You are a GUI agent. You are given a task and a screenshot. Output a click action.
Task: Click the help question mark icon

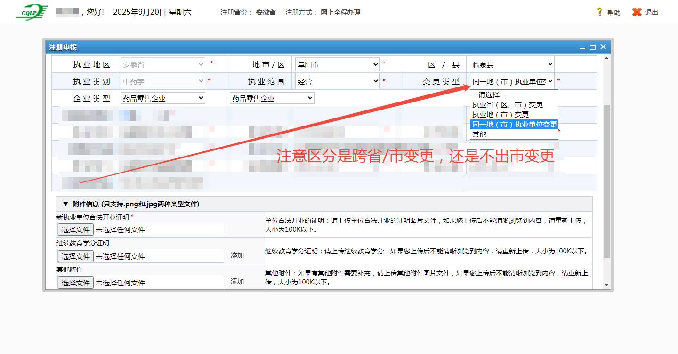tap(599, 12)
